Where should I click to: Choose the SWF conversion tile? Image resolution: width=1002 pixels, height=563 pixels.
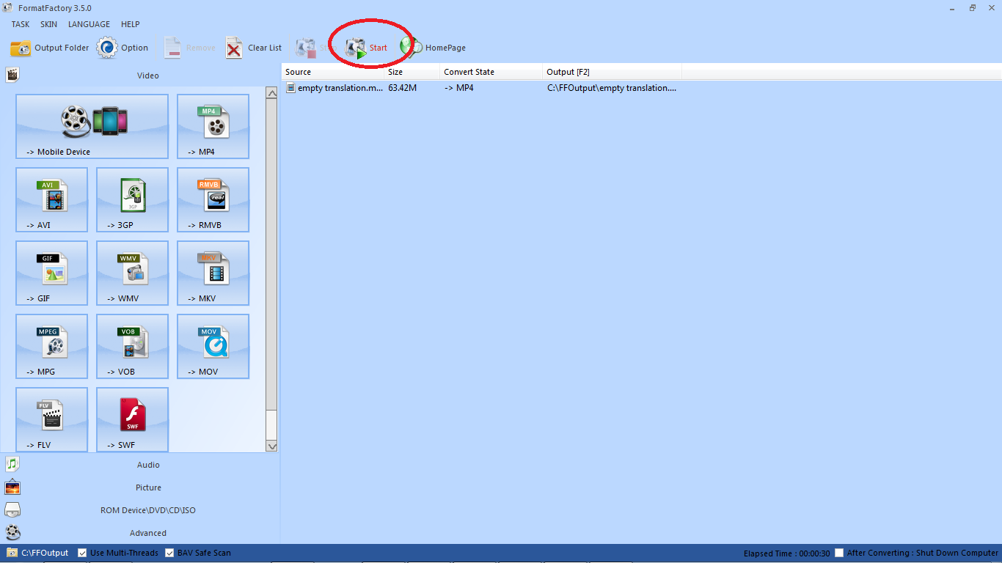click(132, 419)
